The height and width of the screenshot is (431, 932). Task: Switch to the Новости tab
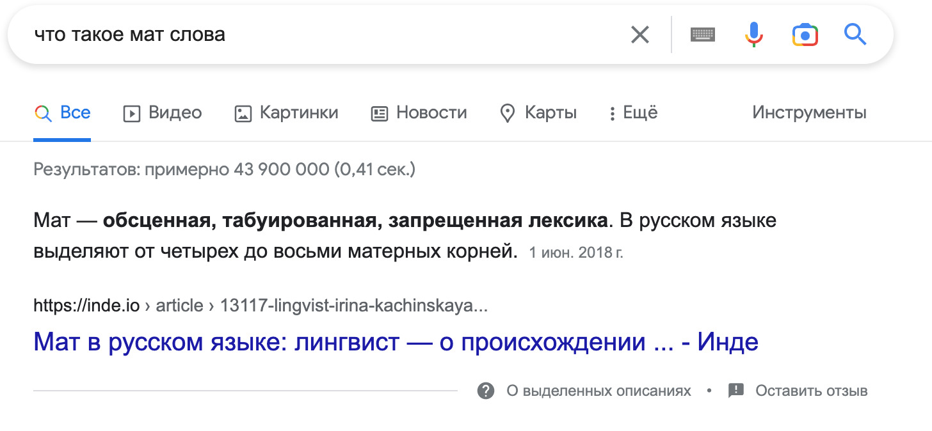click(x=431, y=113)
